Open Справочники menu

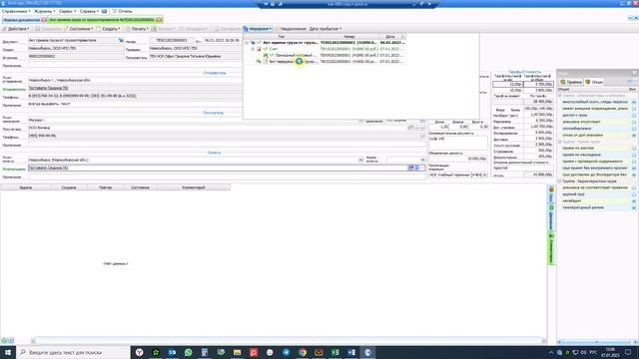(x=16, y=11)
